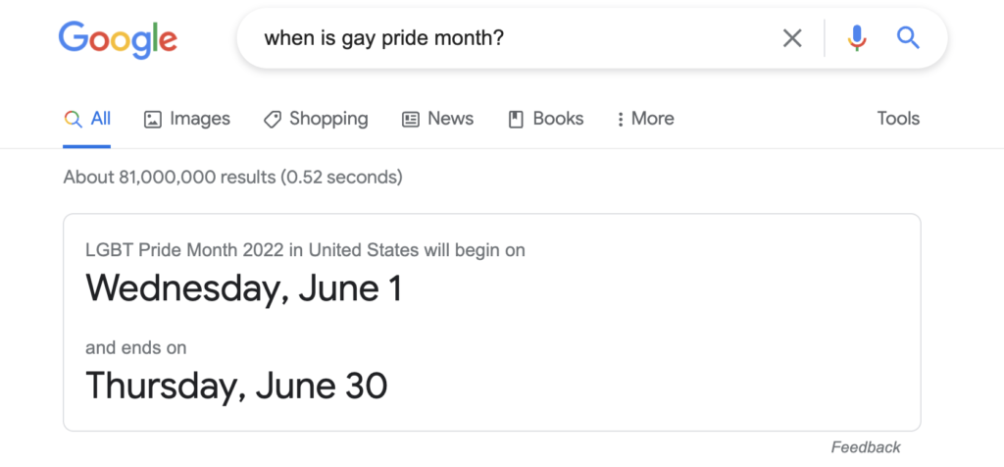Viewport: 1004px width, 467px height.
Task: Expand the More search categories menu
Action: (x=652, y=119)
